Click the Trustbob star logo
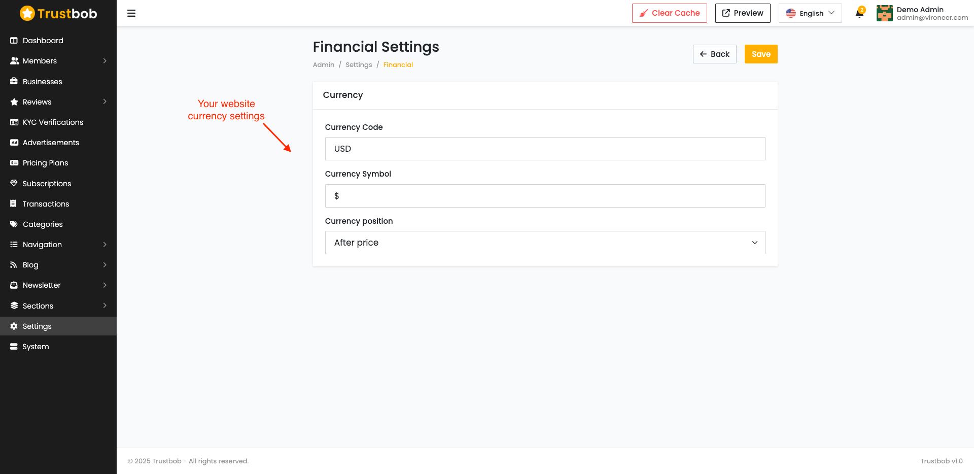Viewport: 974px width, 474px height. pos(27,13)
